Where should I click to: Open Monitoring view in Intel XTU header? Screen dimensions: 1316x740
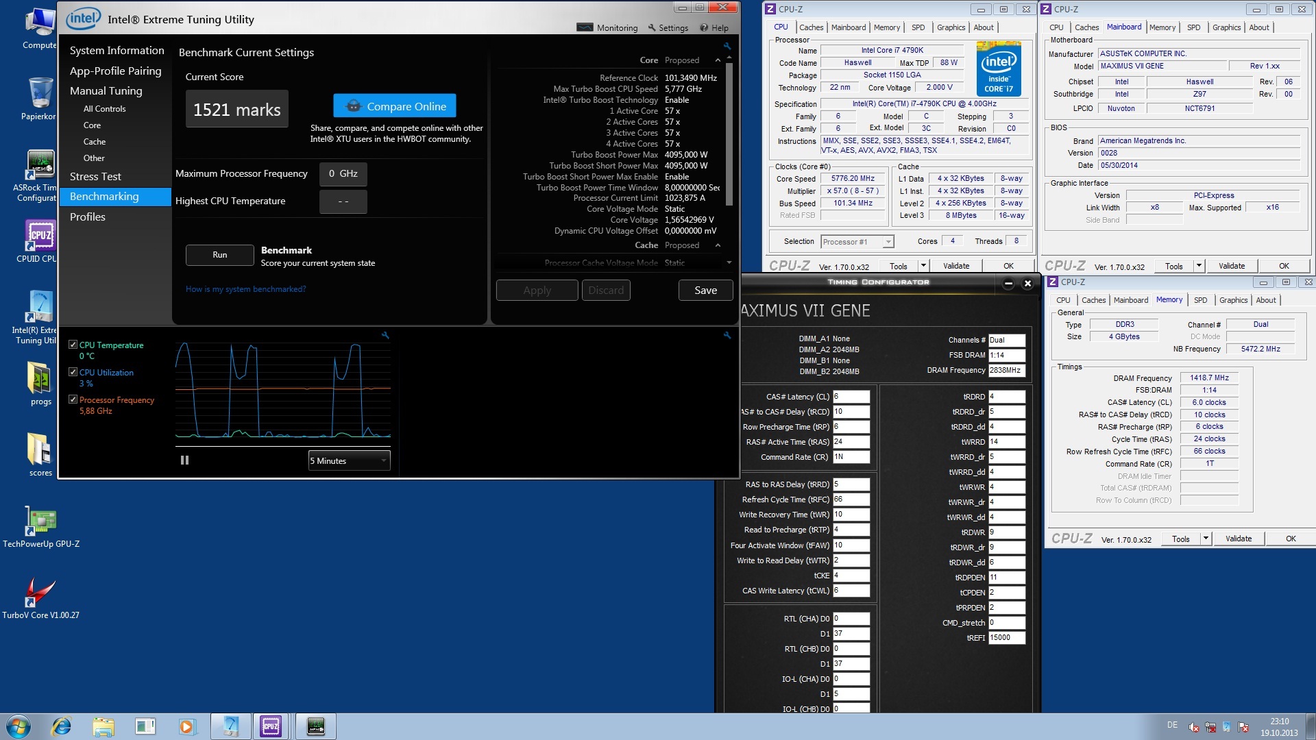click(607, 28)
